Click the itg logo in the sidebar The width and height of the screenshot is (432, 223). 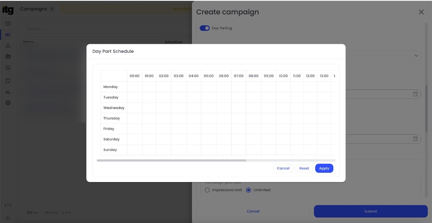[8, 10]
